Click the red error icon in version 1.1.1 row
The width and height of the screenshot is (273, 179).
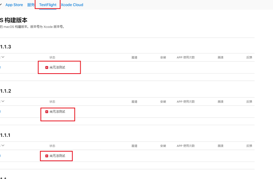(47, 156)
